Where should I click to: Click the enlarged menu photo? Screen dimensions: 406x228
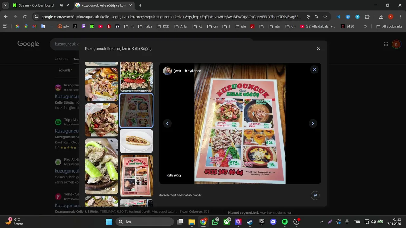click(x=240, y=123)
